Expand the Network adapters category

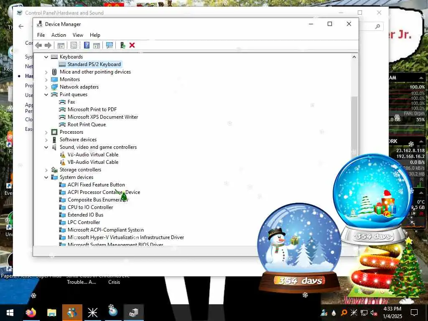coord(46,87)
